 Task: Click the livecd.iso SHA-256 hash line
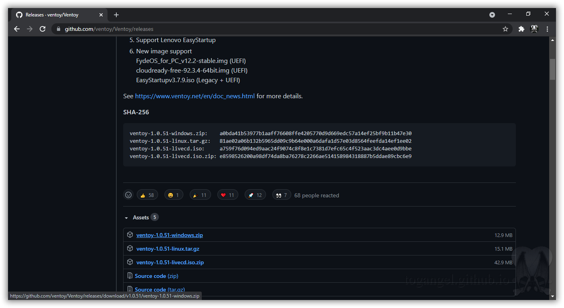coord(271,149)
